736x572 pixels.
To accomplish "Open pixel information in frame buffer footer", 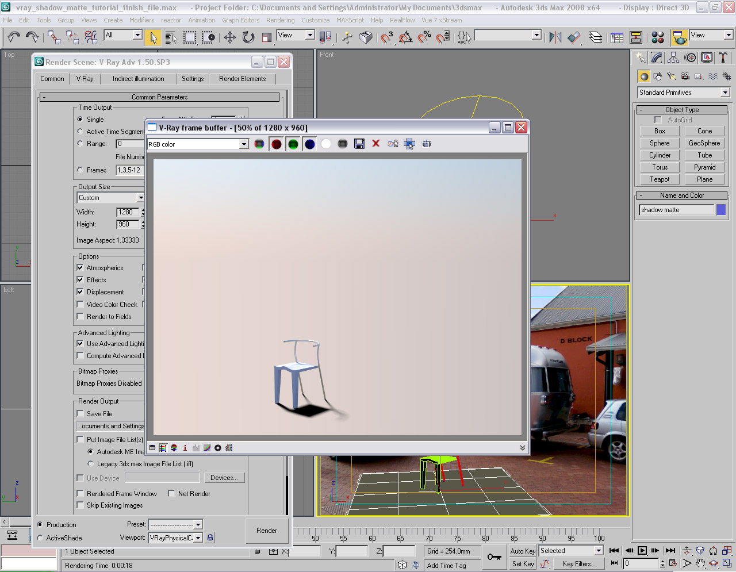I will [x=185, y=448].
